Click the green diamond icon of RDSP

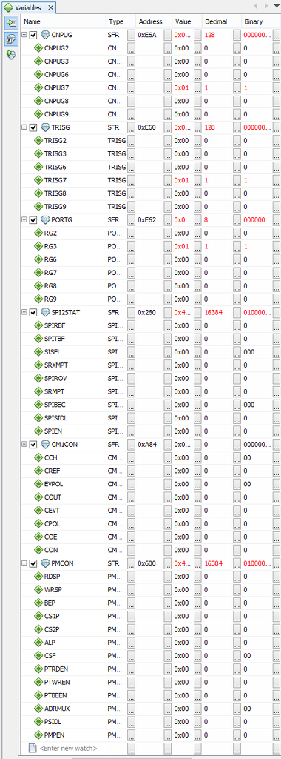pyautogui.click(x=38, y=576)
